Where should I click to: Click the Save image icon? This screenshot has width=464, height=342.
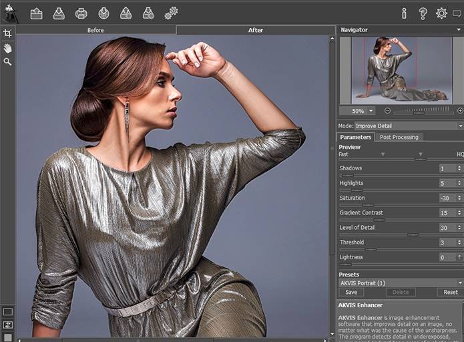point(59,13)
